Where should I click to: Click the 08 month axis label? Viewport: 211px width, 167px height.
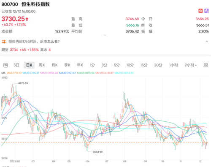pos(124,162)
